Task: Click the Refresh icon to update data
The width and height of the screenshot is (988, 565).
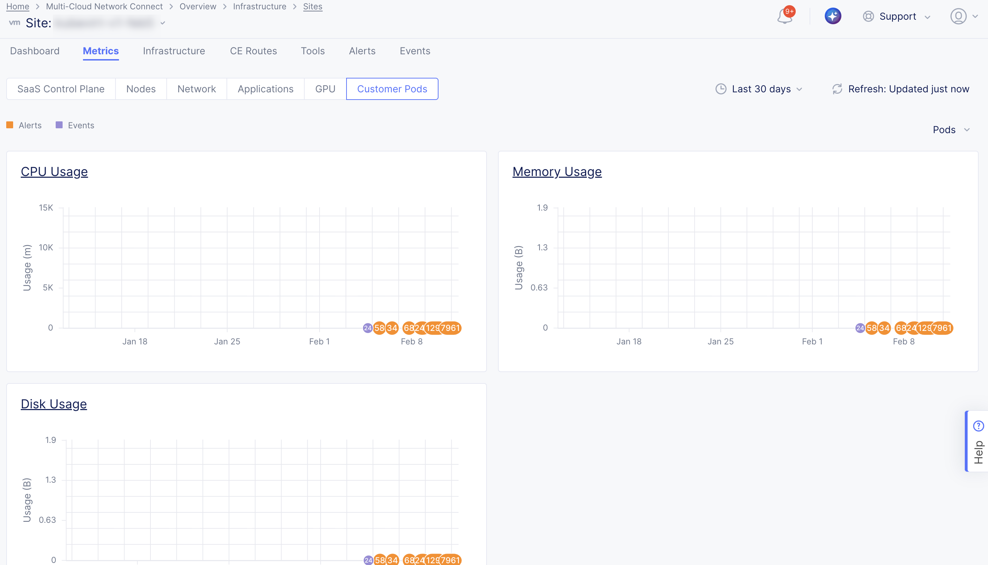Action: point(838,89)
